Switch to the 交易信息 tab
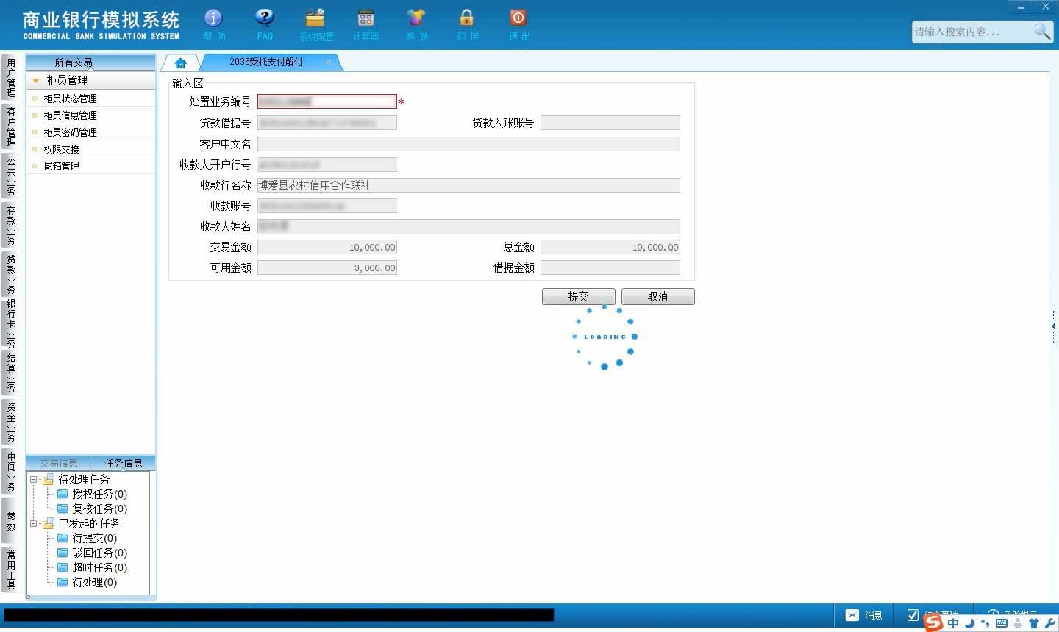The width and height of the screenshot is (1059, 632). 59,463
